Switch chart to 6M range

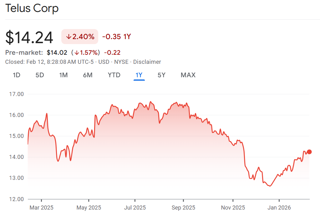(88, 75)
